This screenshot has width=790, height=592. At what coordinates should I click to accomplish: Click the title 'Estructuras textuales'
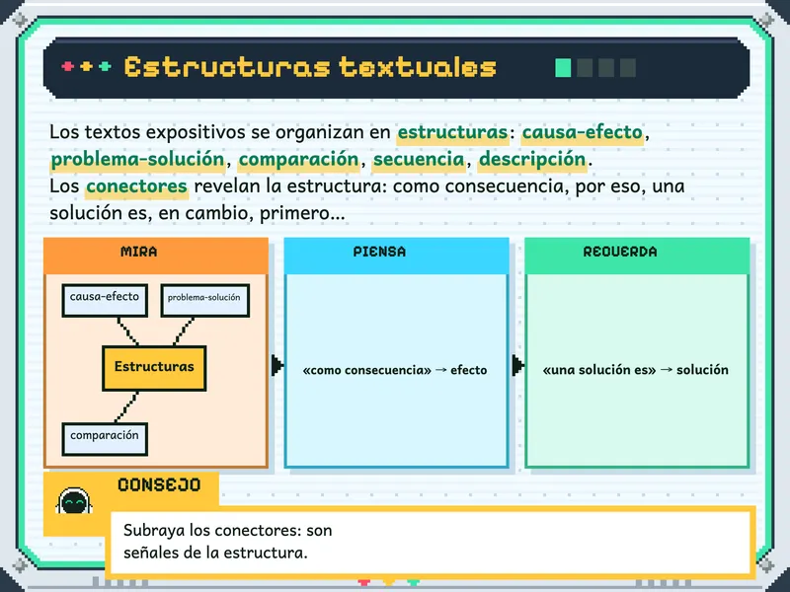pos(310,67)
